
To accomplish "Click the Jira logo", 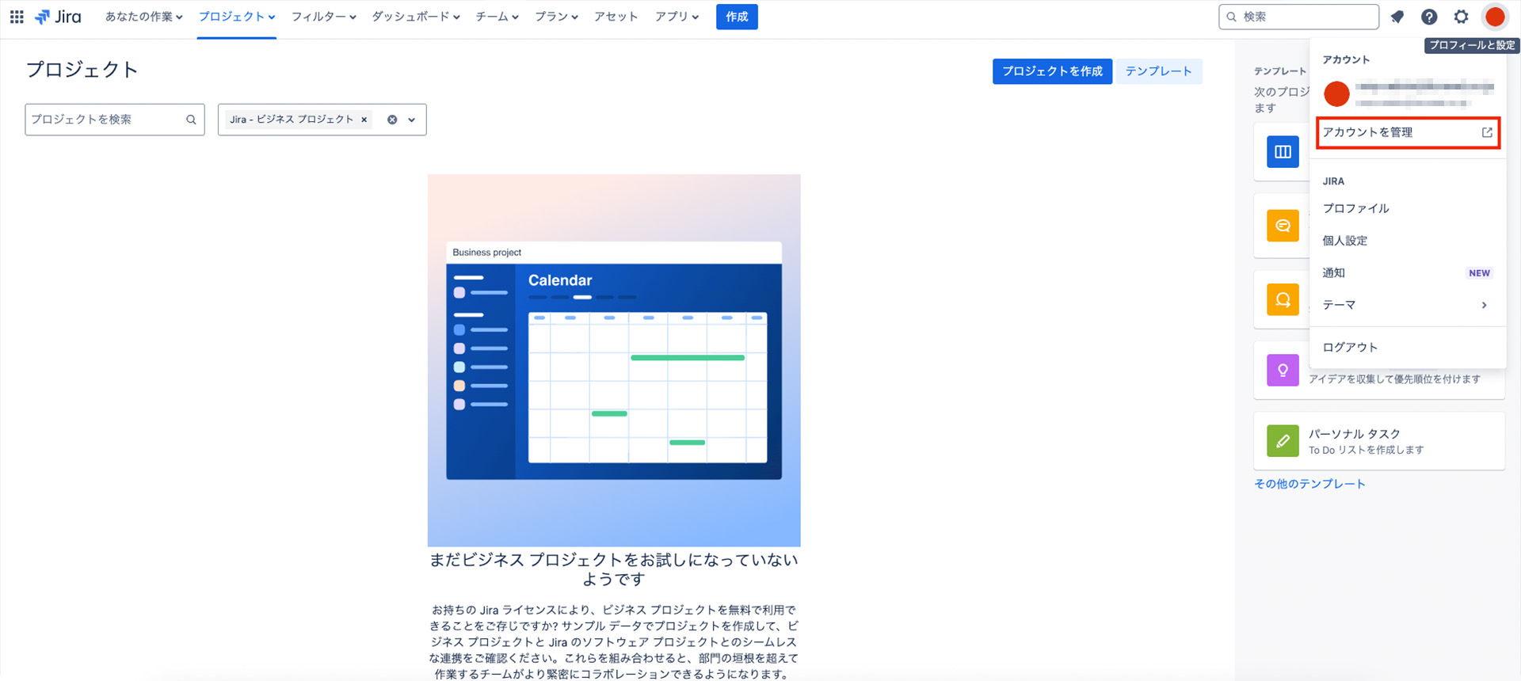I will [59, 17].
